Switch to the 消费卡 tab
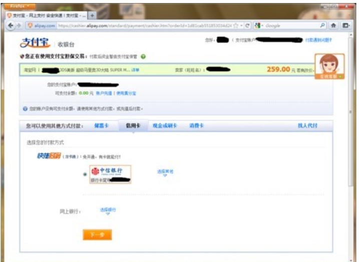The width and height of the screenshot is (359, 262). 196,126
